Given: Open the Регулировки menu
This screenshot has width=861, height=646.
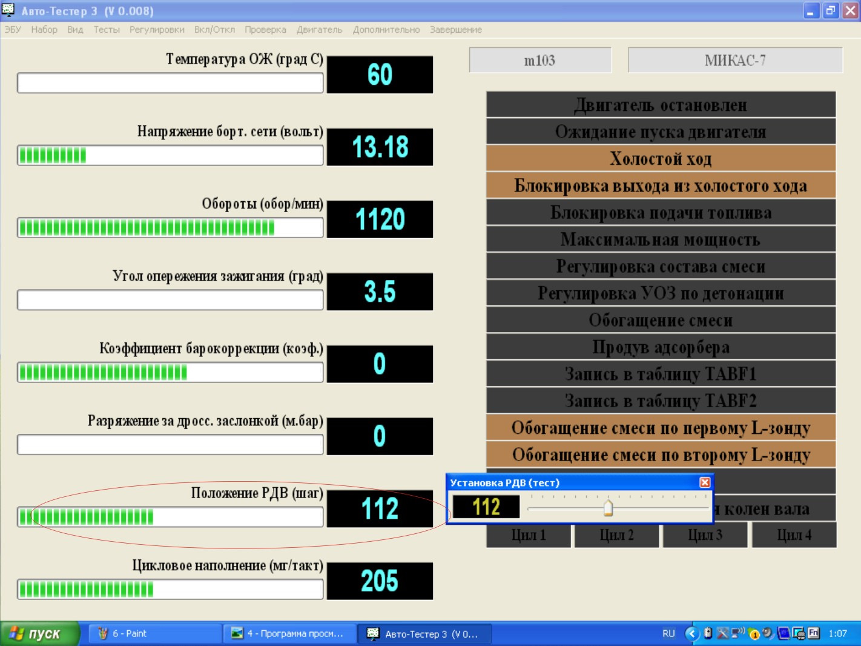Looking at the screenshot, I should click(x=157, y=30).
